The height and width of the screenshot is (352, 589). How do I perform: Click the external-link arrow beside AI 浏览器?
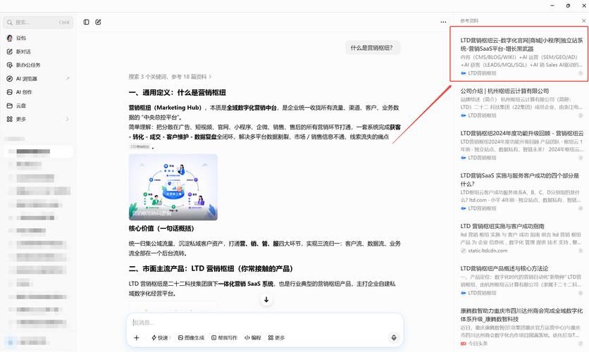pos(68,78)
